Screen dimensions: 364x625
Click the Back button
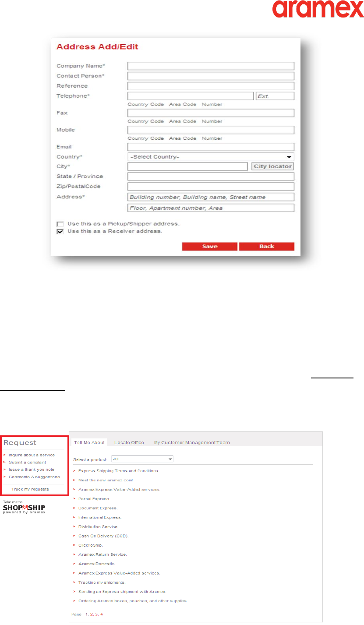pos(267,246)
